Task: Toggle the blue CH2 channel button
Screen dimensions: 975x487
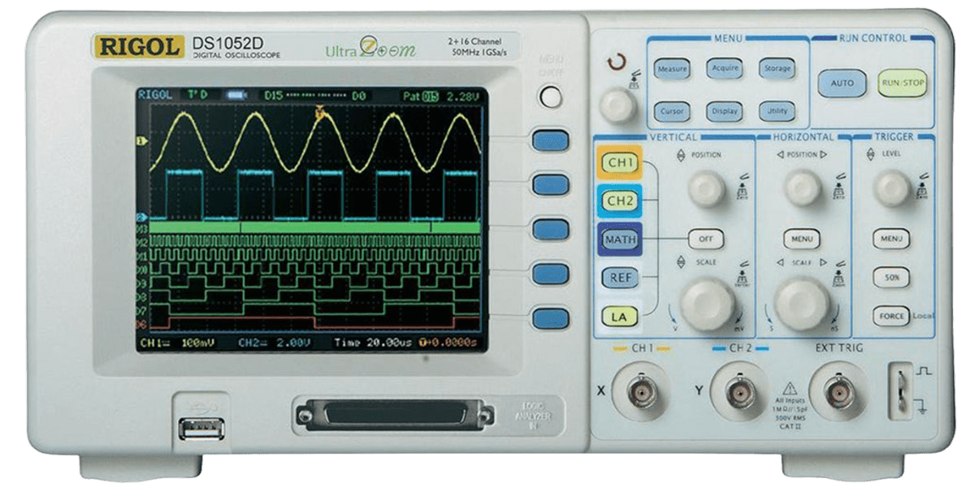Action: tap(621, 201)
